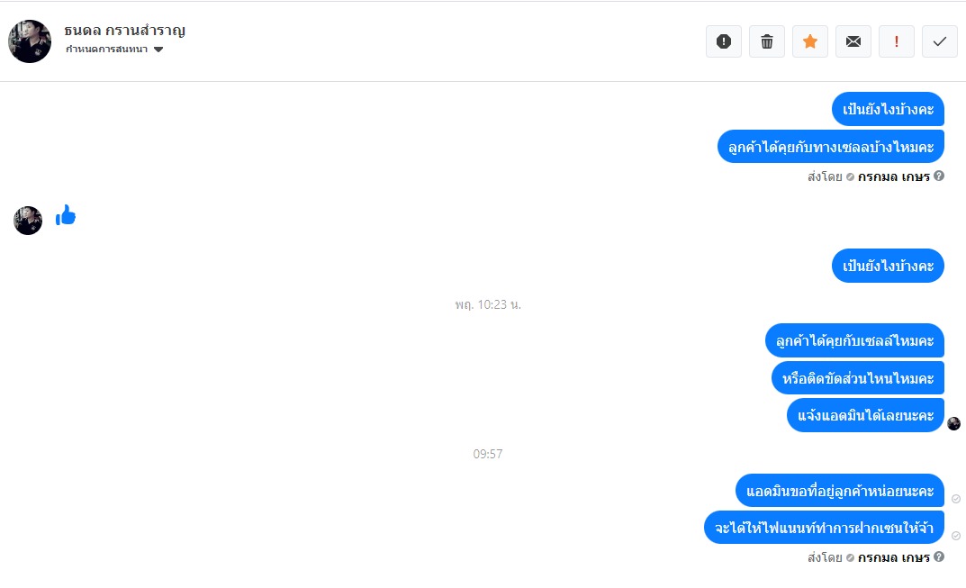Click the blue thumbs-up like sticker
The height and width of the screenshot is (588, 966).
click(66, 215)
